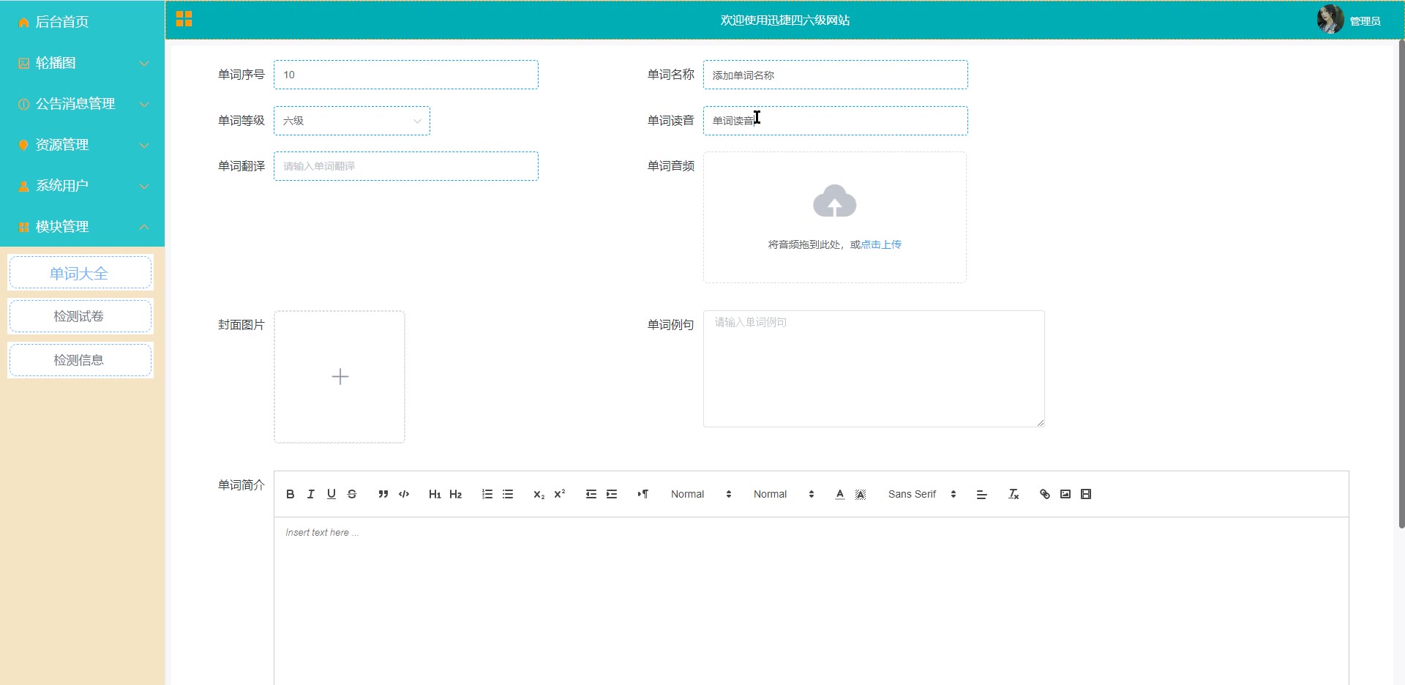Click the admin avatar picture
The width and height of the screenshot is (1405, 685).
1330,19
